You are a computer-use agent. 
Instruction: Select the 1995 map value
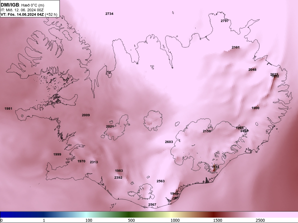click(240, 128)
